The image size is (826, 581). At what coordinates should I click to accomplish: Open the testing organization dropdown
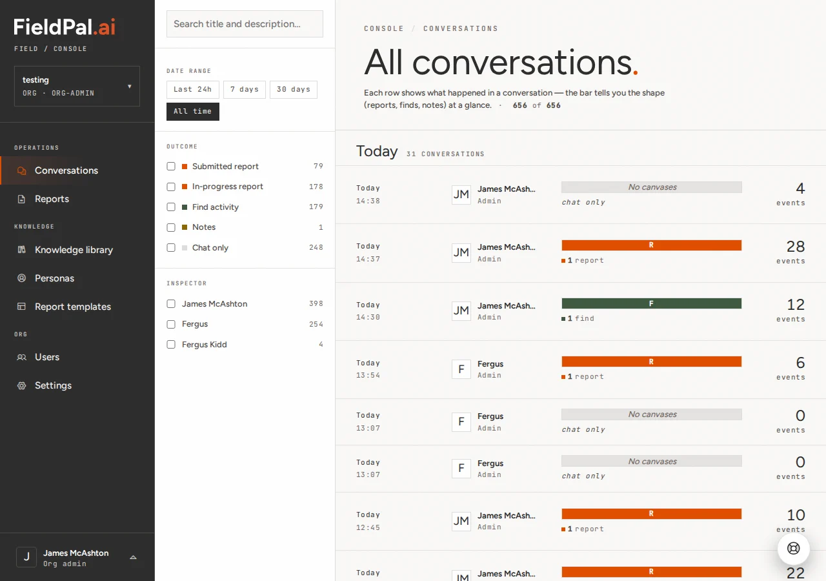coord(77,86)
